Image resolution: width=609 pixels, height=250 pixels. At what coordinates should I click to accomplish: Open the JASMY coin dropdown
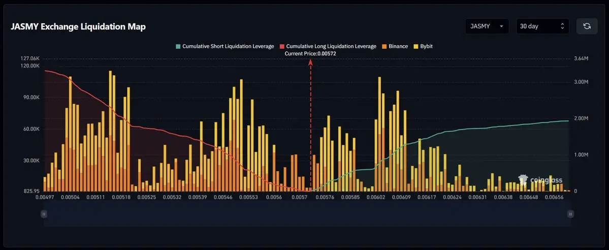(x=487, y=26)
